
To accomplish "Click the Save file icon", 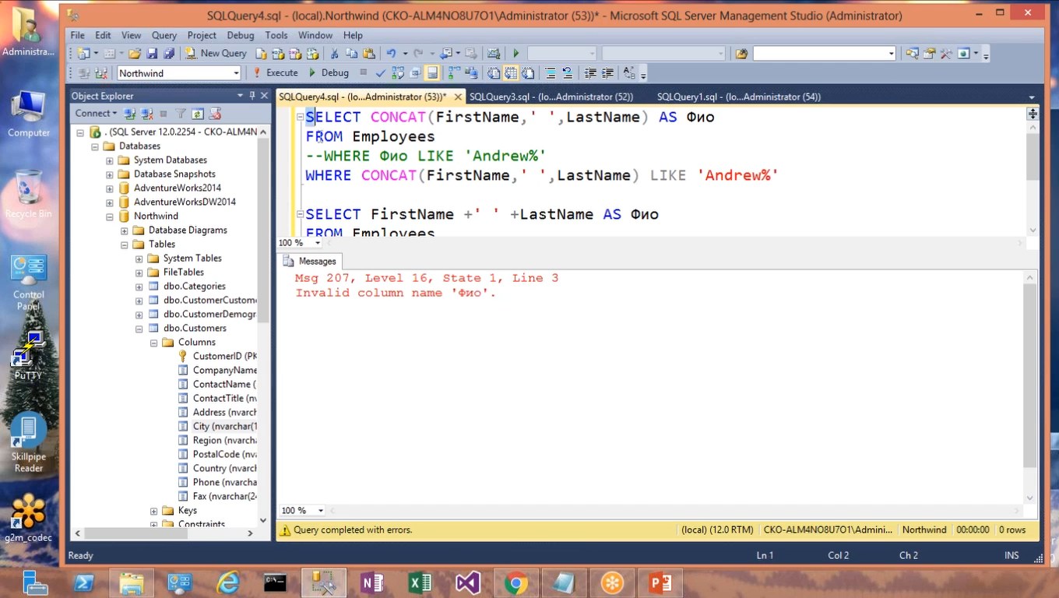I will [x=152, y=54].
